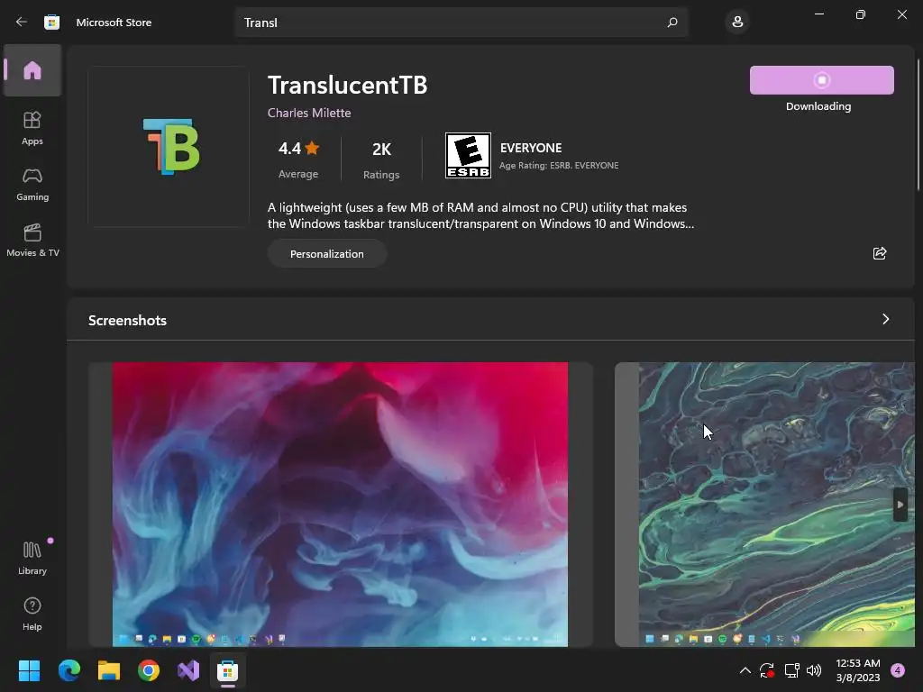
Task: Click Microsoft Store taskbar icon
Action: coord(228,670)
